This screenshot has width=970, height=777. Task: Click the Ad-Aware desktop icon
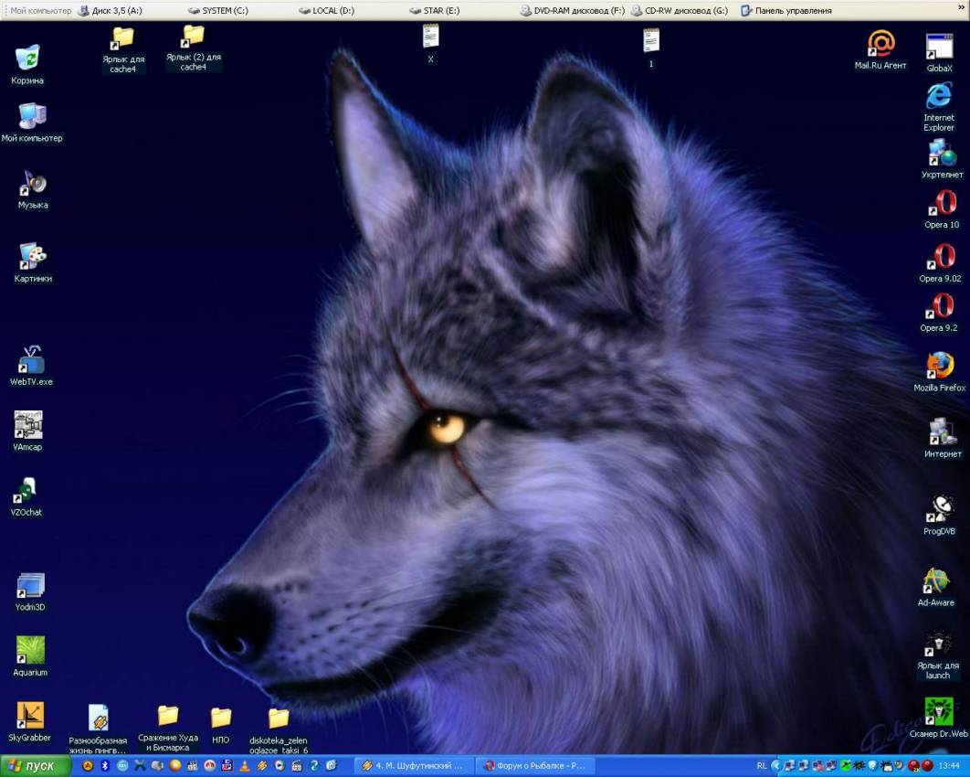click(x=936, y=581)
